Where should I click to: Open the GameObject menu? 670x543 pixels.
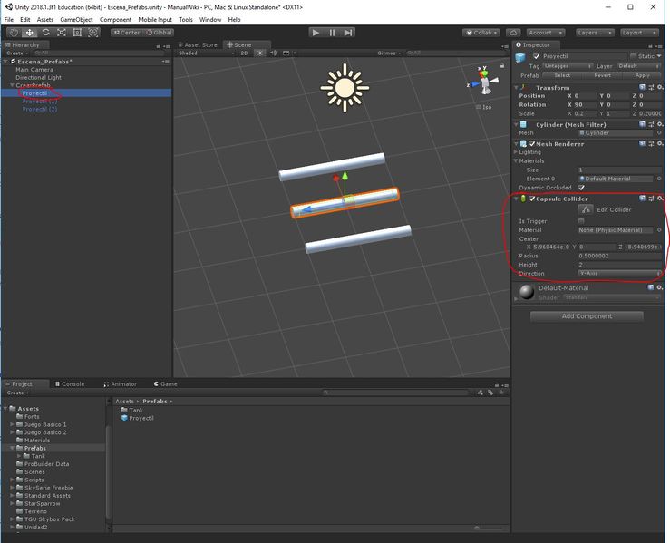click(76, 20)
